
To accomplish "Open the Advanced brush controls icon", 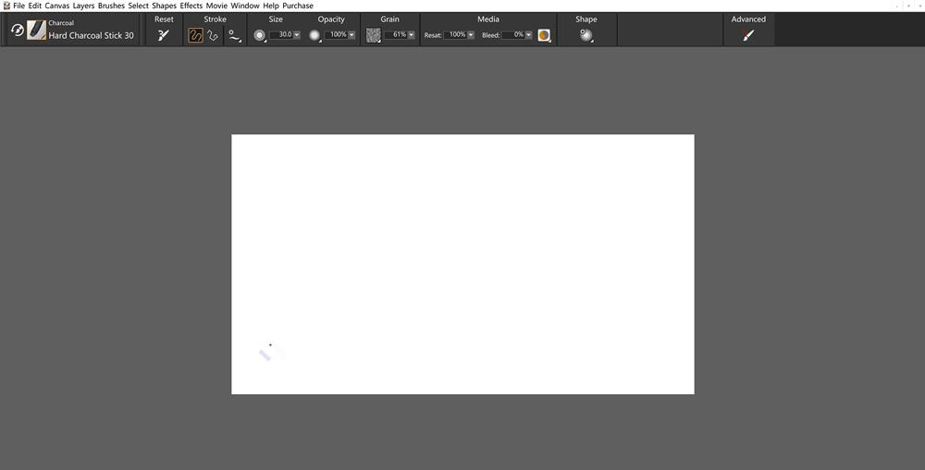I will point(748,35).
